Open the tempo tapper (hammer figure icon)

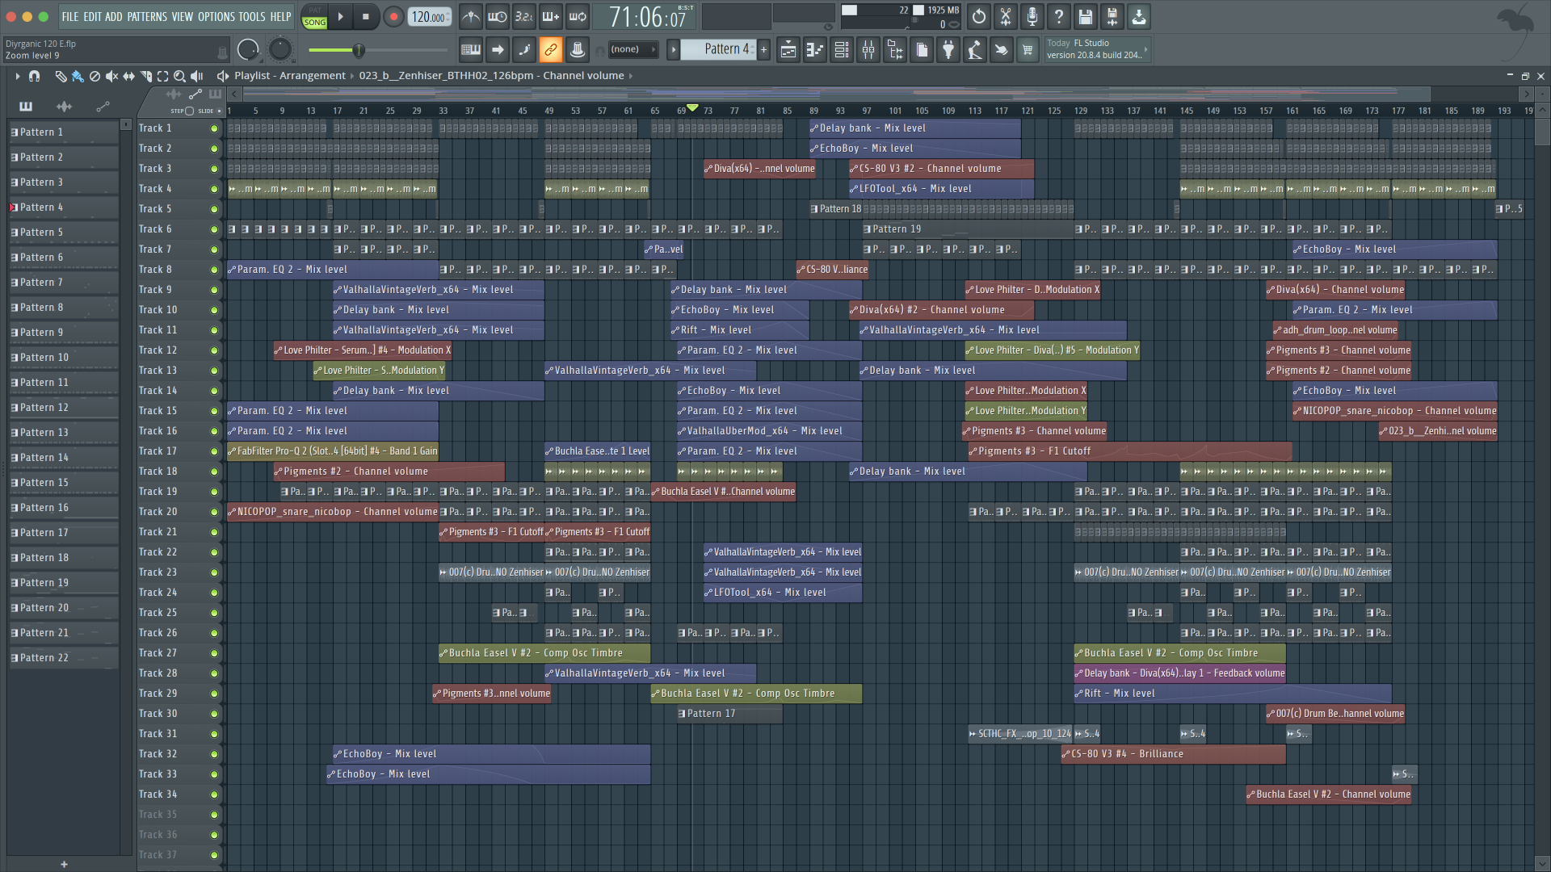(975, 50)
